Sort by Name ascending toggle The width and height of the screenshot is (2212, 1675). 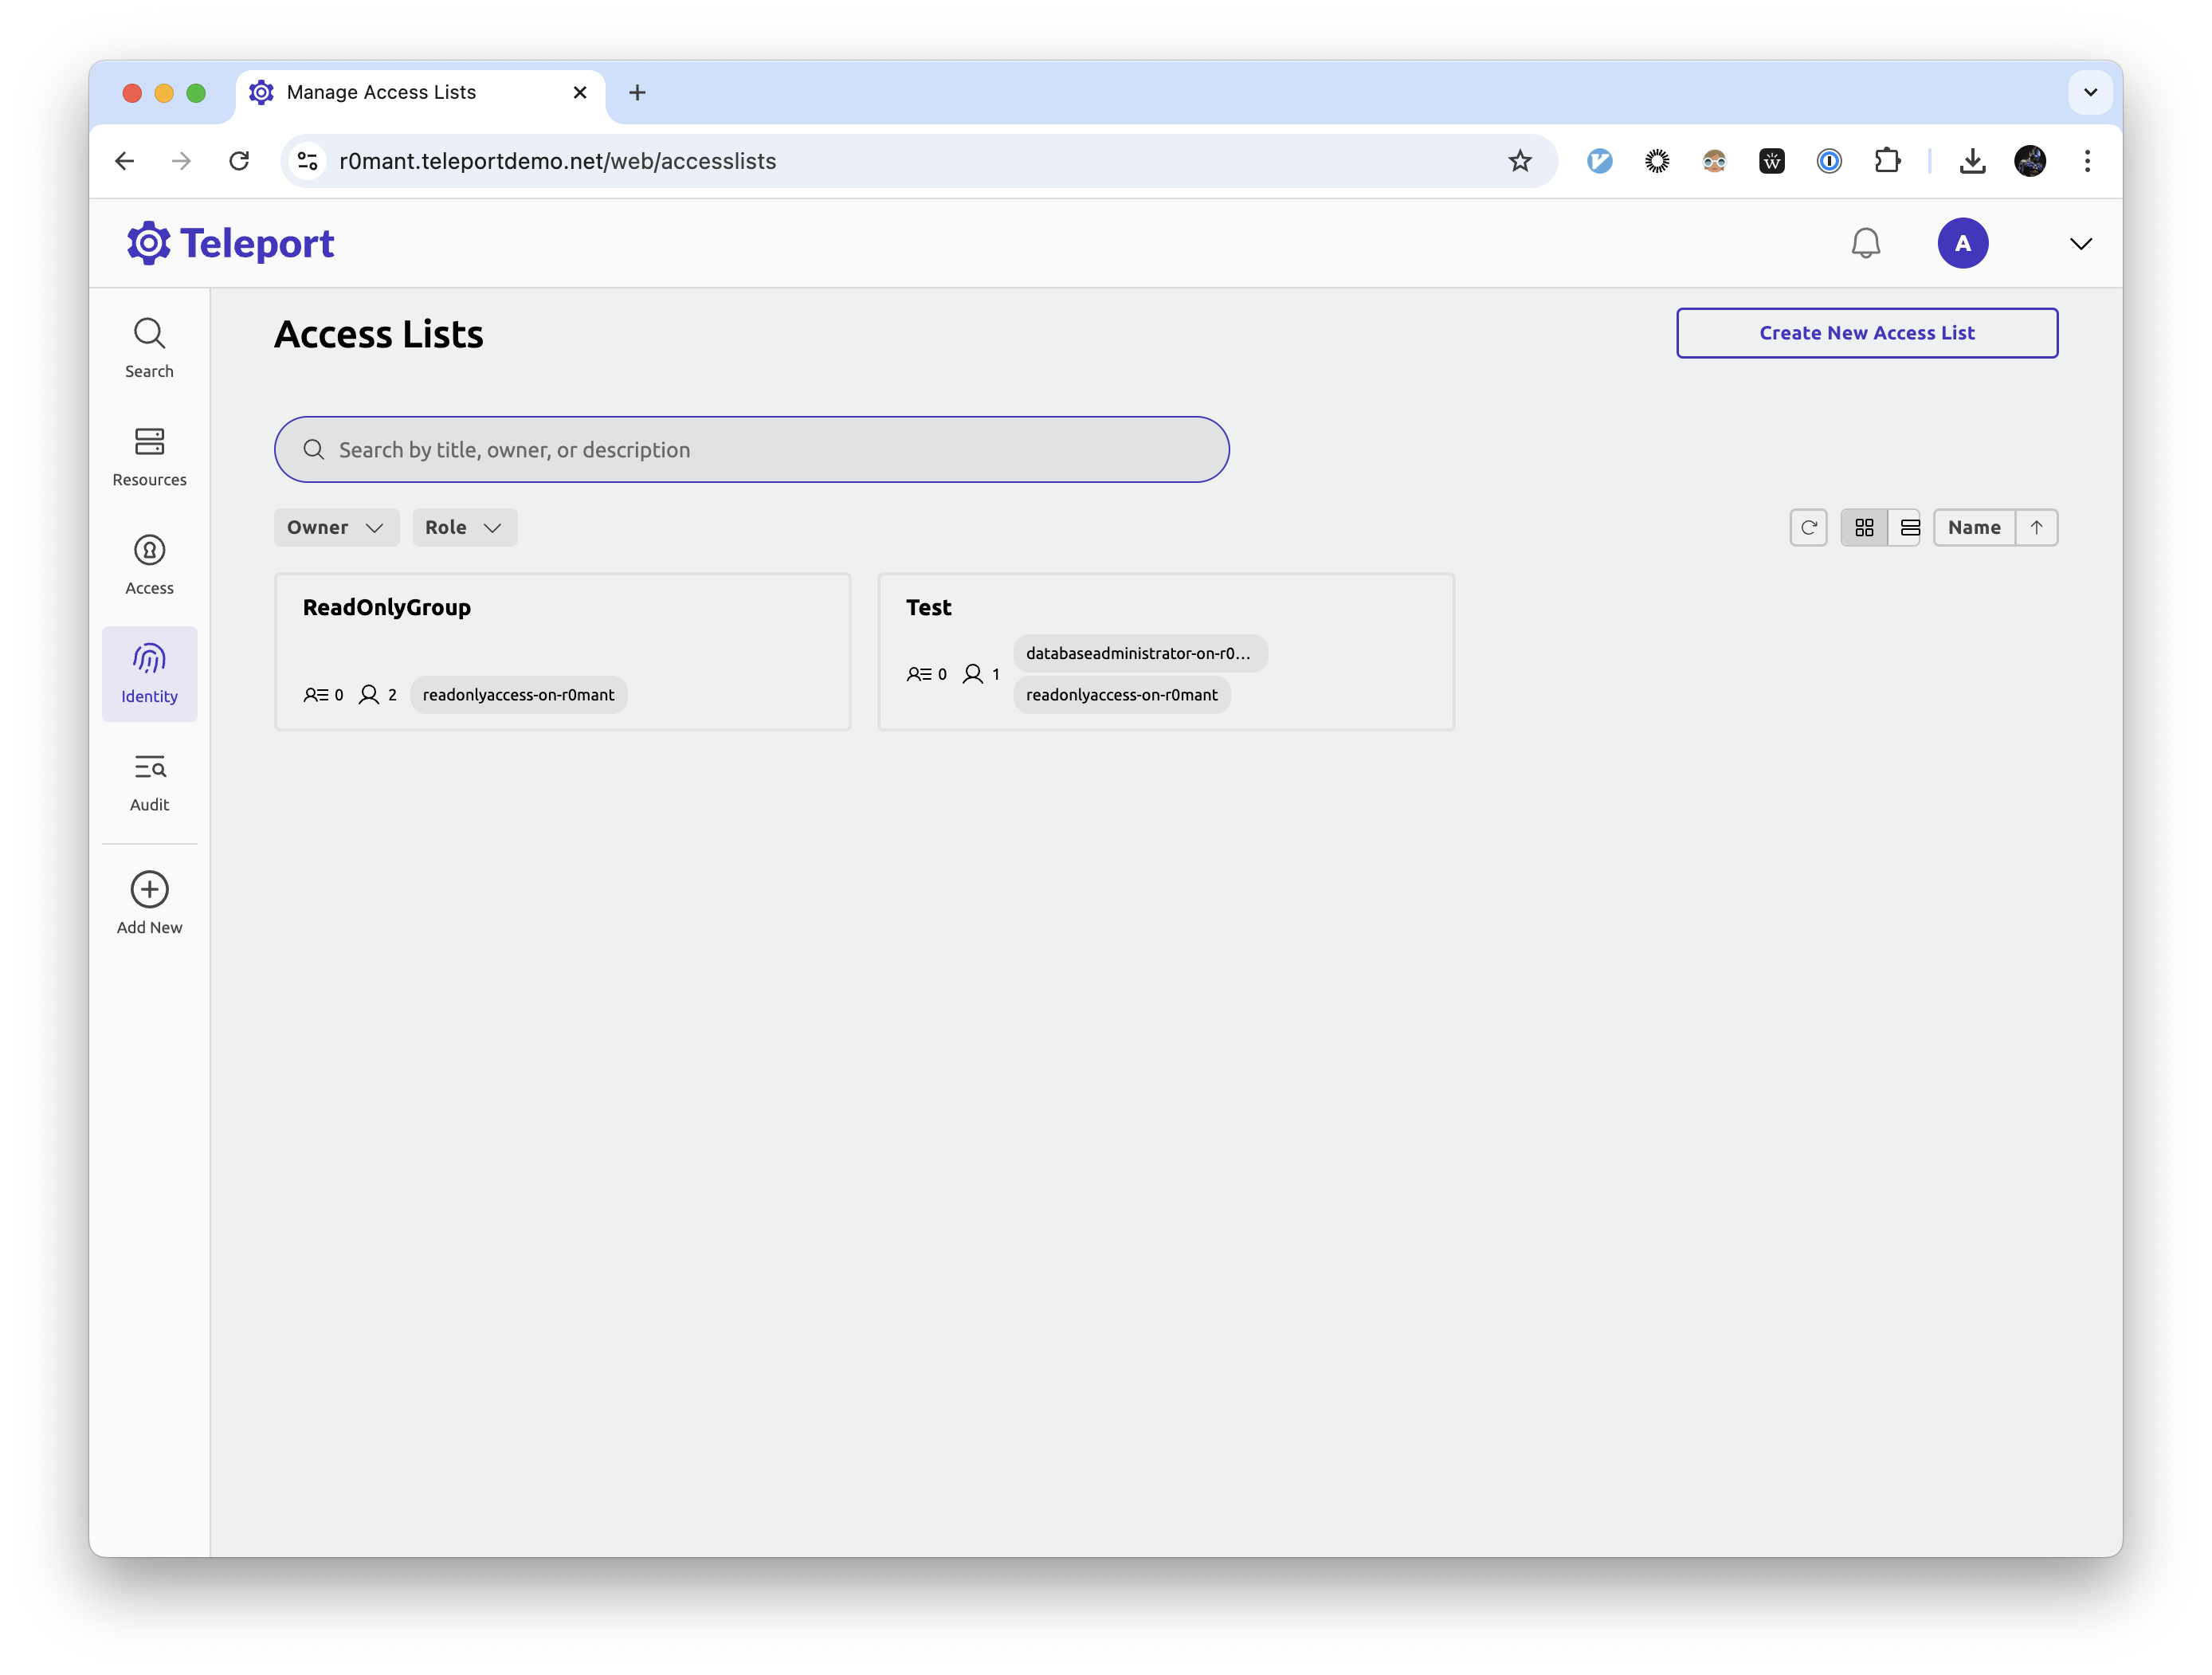click(2036, 526)
